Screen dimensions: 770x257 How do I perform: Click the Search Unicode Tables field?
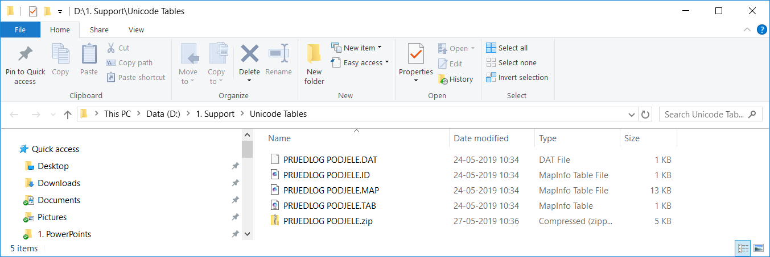pos(704,115)
